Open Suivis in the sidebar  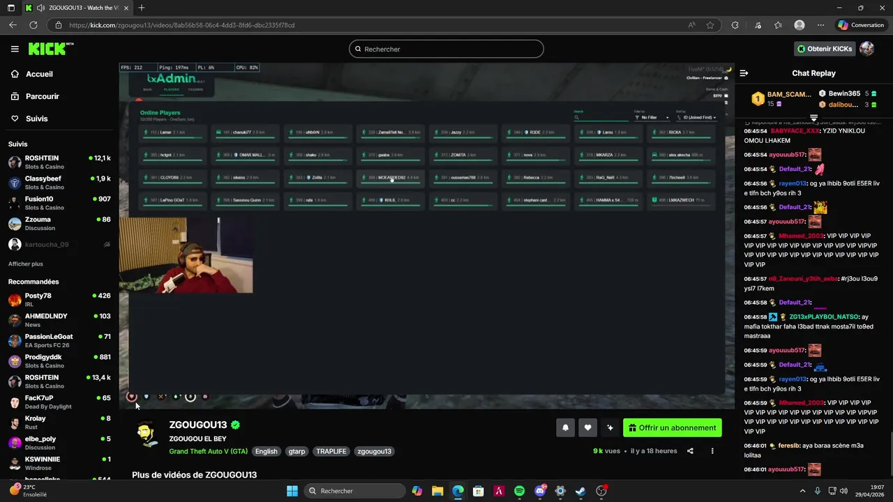pyautogui.click(x=37, y=119)
